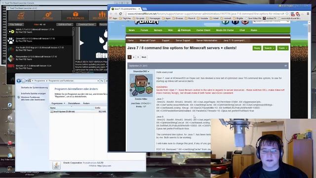
Task: Click Programme und Funktionen breadcrumb segment
Action: (61, 81)
